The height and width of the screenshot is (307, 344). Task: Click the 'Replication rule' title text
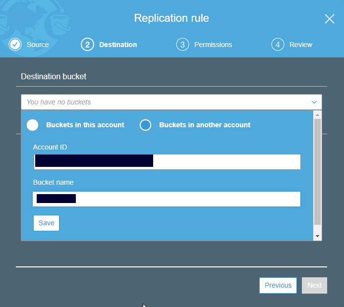172,18
